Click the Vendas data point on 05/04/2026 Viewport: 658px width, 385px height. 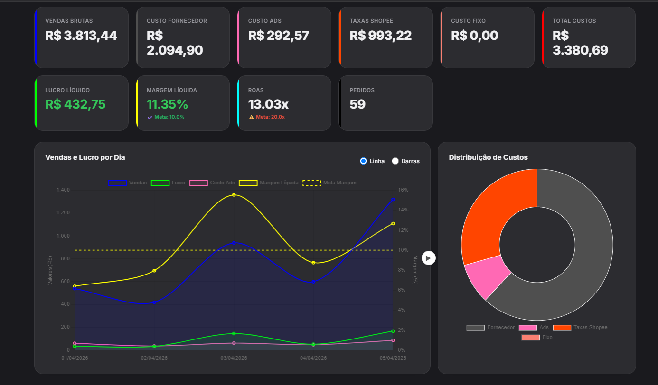click(393, 200)
